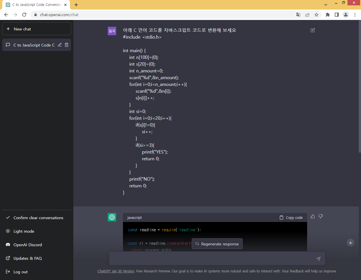This screenshot has height=280, width=361.
Task: Open Chrome's three-dot menu
Action: pos(355,15)
